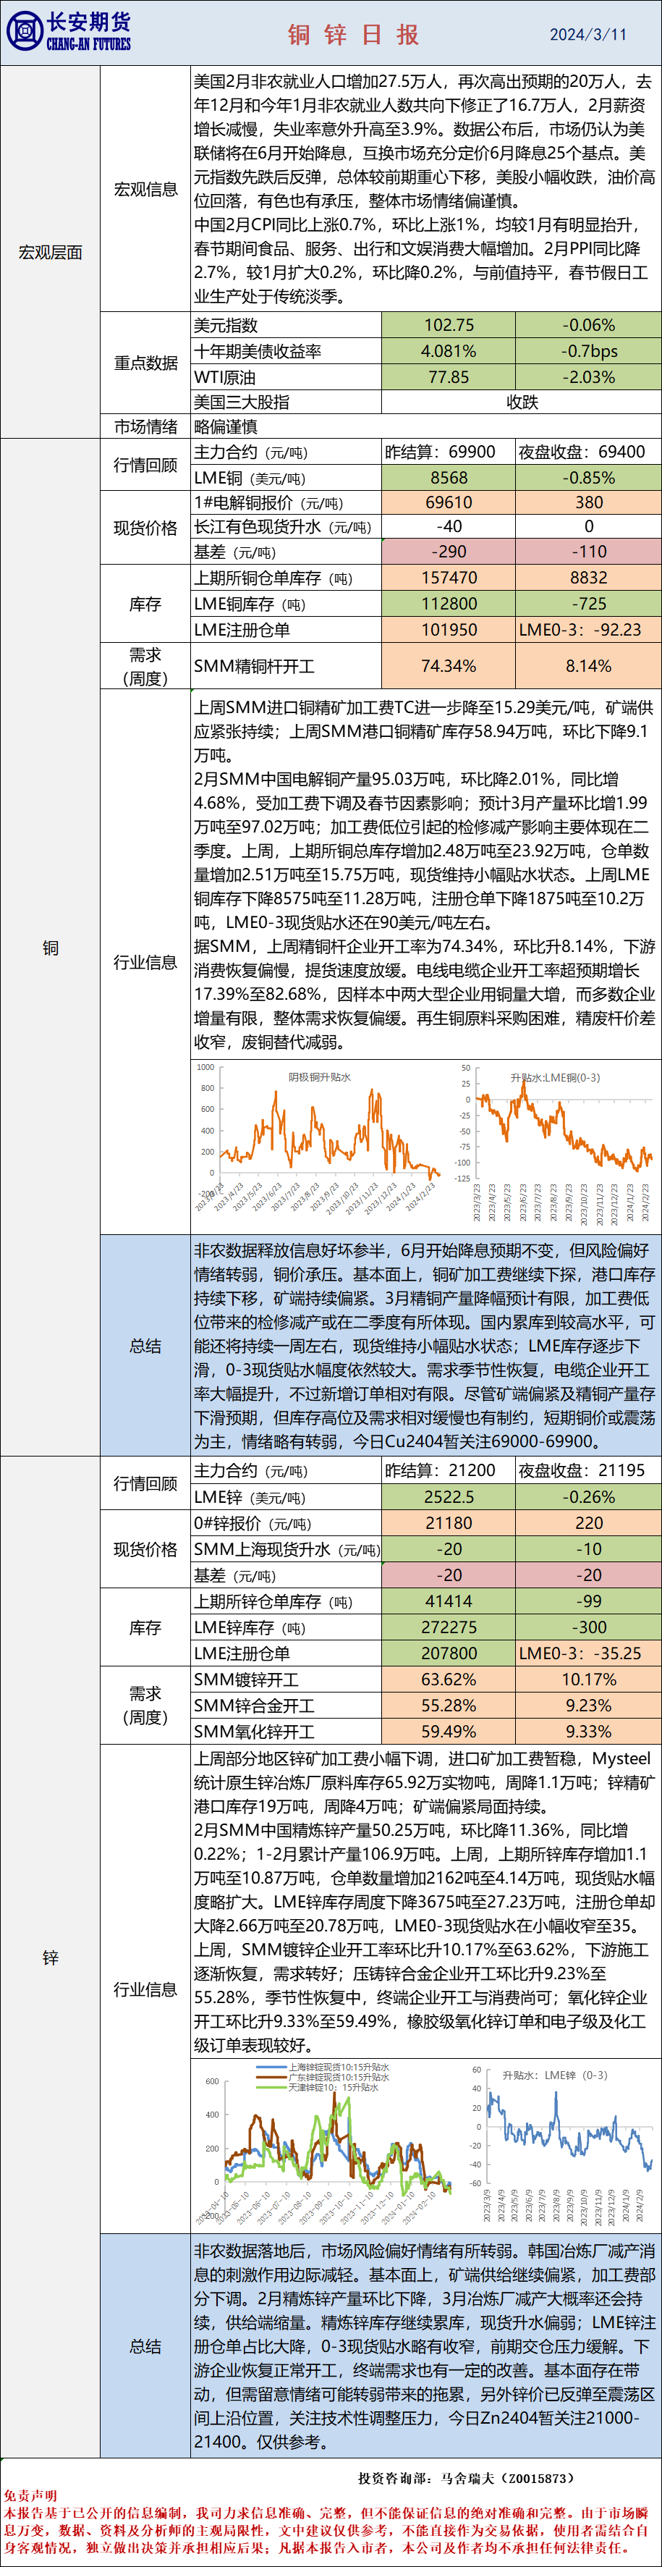Click the LME锌 price 2522.5
The height and width of the screenshot is (2567, 662).
(x=449, y=1497)
